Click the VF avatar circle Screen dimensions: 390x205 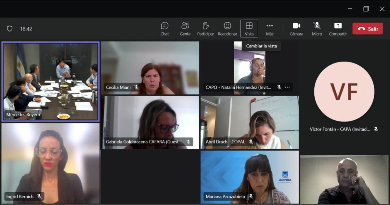point(344,92)
